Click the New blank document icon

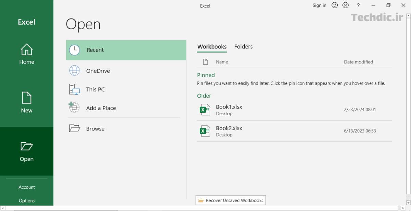(27, 98)
